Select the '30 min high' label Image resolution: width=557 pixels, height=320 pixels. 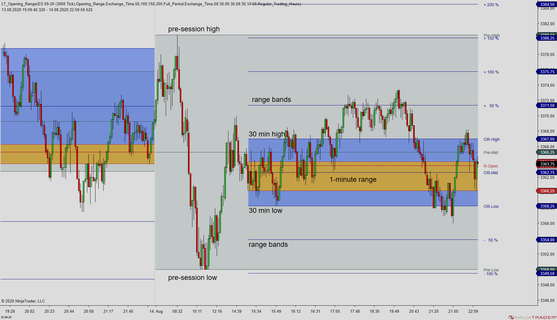(266, 134)
